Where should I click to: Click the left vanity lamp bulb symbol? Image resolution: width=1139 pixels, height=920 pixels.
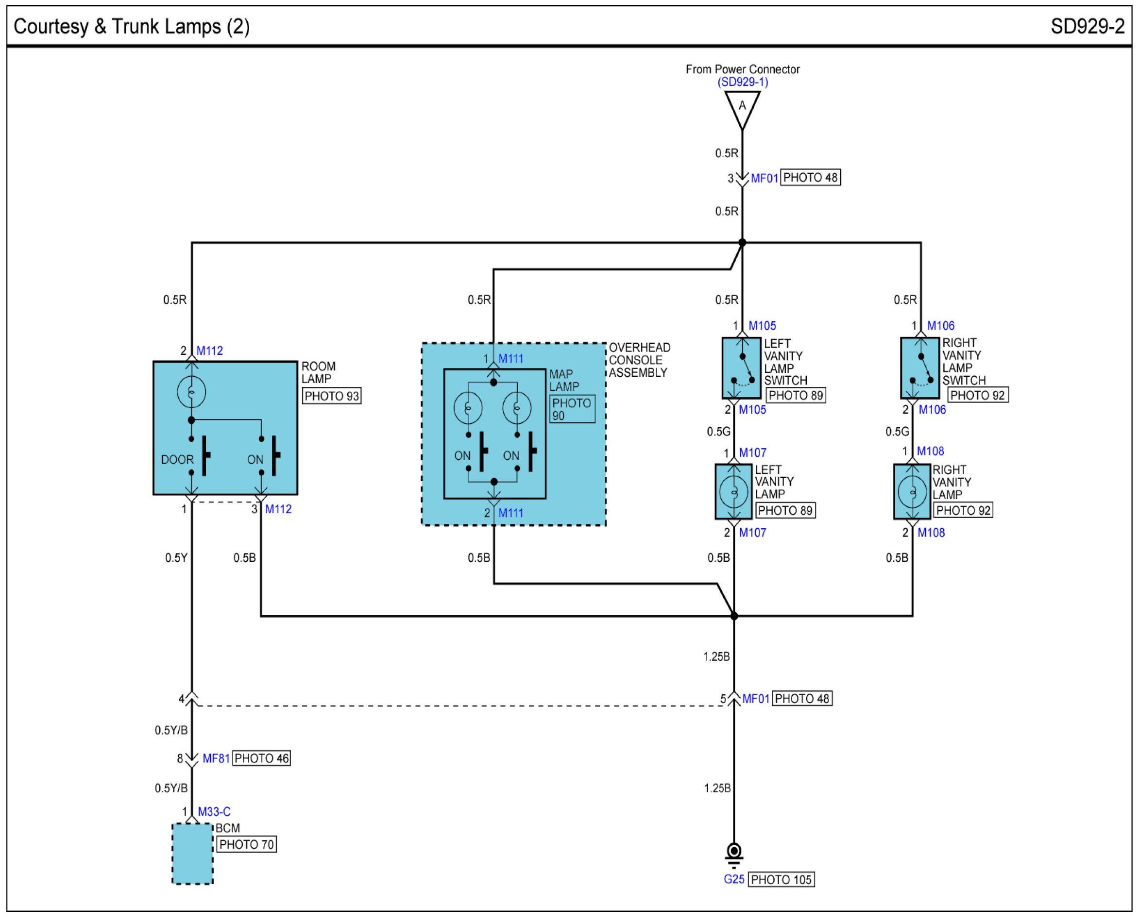click(x=734, y=491)
